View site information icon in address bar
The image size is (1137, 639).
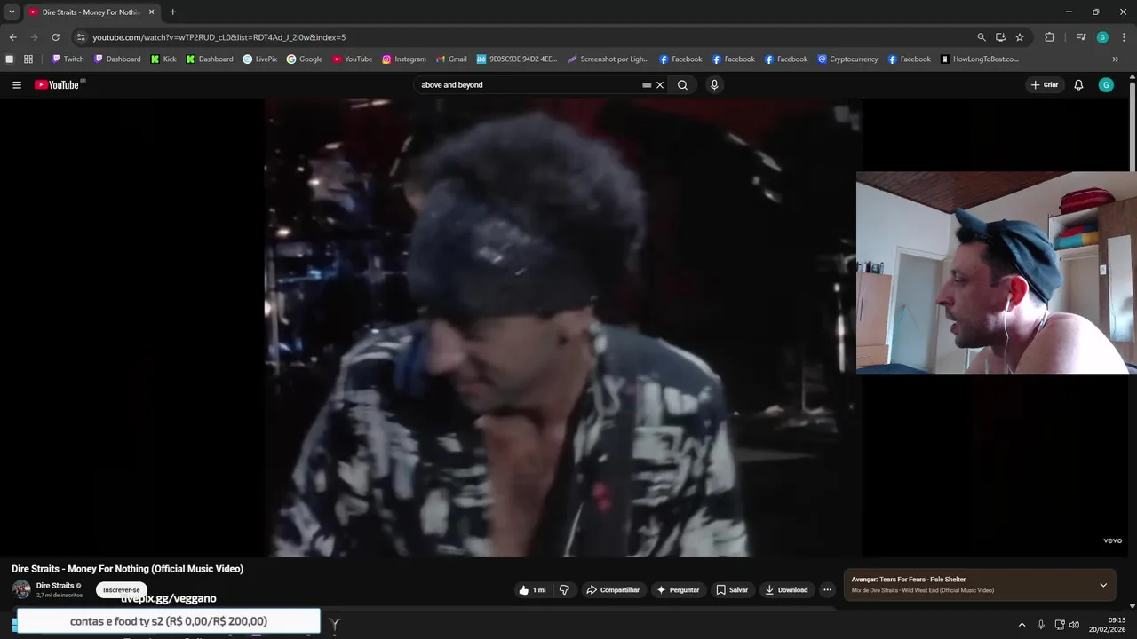80,37
